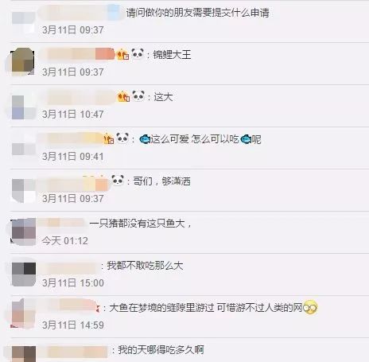Open avatar of 一只猪都没有这只鱼大 commenter
Screen dimensions: 369x362
point(23,232)
